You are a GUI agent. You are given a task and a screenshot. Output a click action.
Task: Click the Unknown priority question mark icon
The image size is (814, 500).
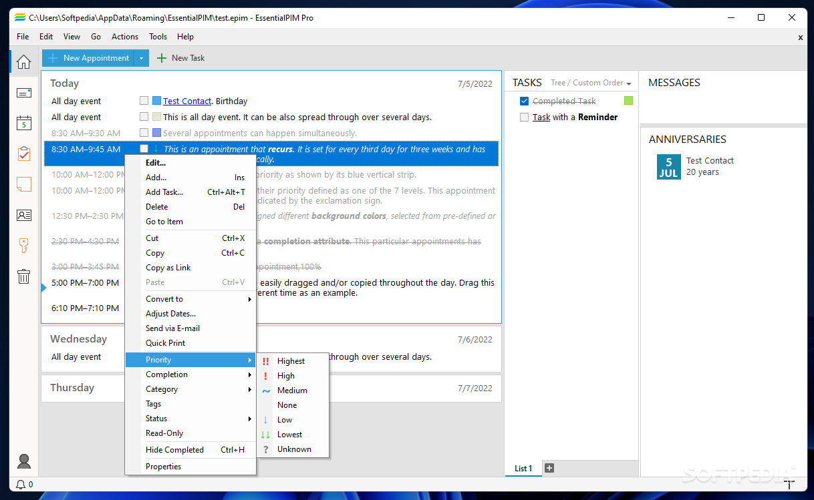point(266,449)
